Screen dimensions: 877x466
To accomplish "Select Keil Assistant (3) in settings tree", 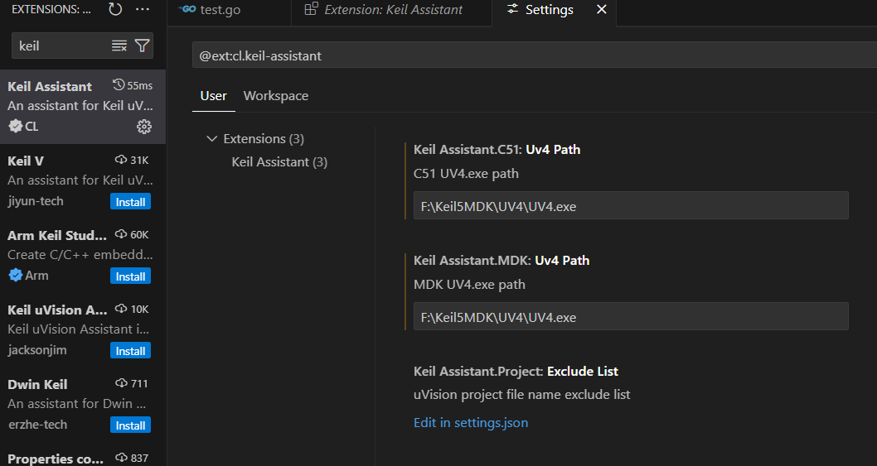I will point(279,162).
